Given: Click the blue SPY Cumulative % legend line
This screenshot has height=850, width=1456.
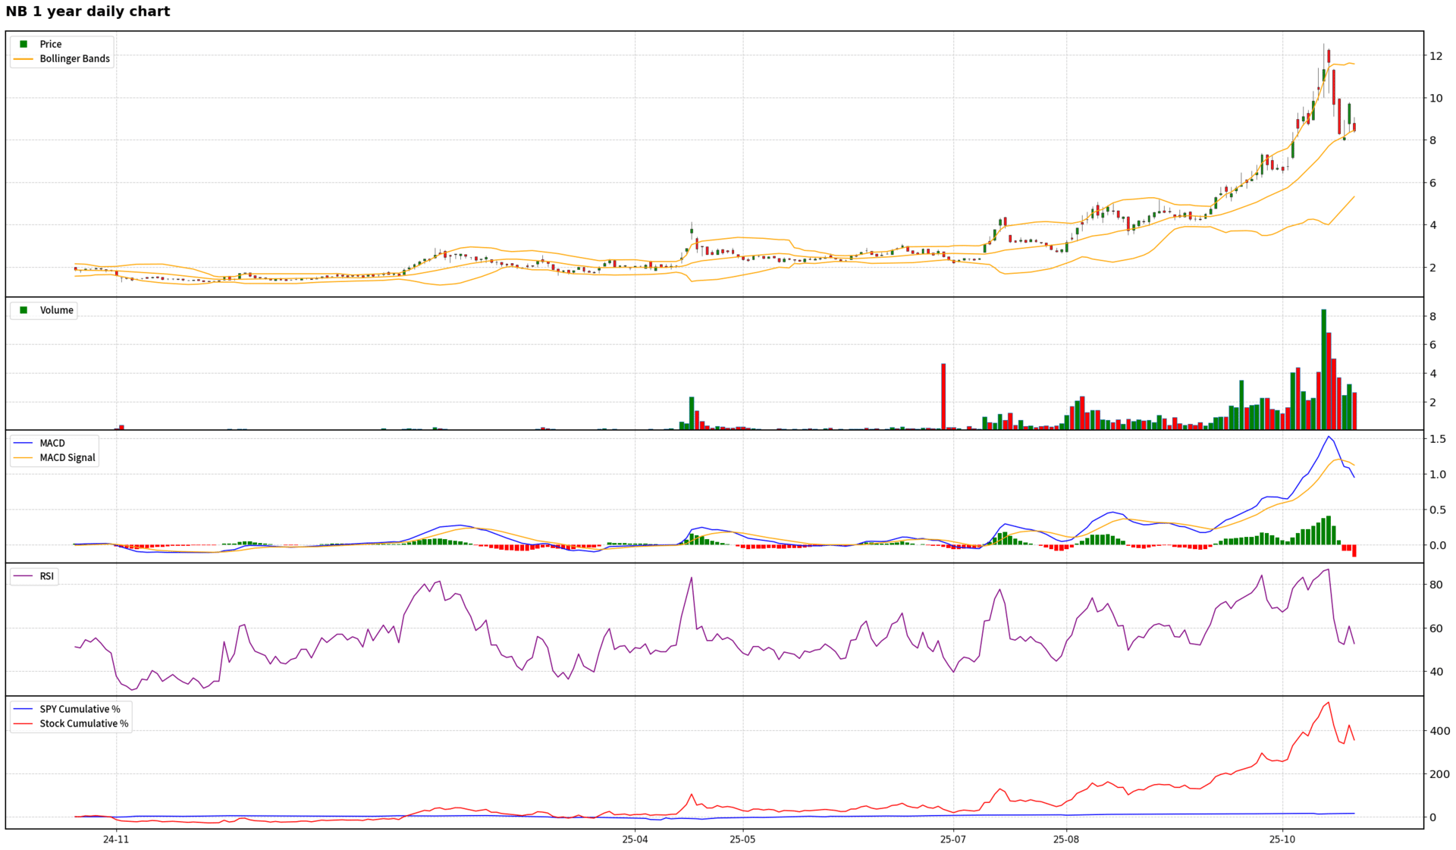Looking at the screenshot, I should point(24,709).
